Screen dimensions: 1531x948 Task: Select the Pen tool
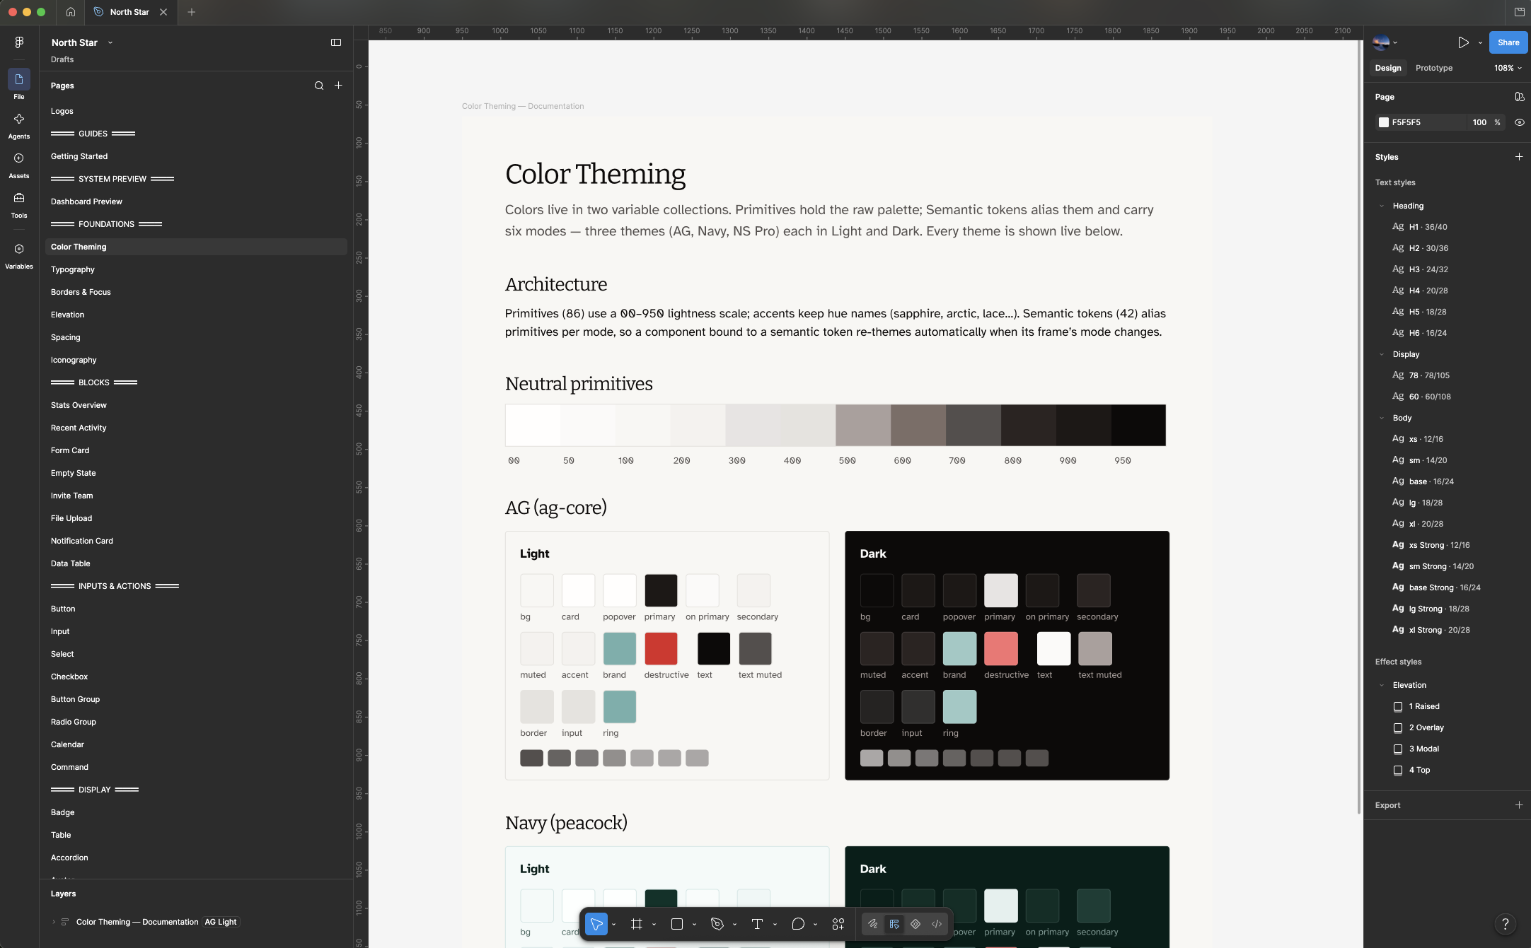point(717,924)
